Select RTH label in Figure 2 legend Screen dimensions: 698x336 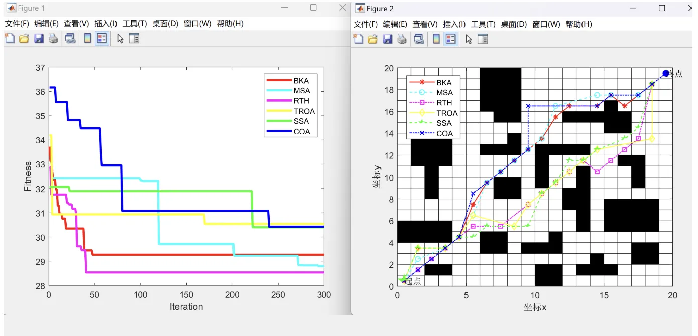[x=444, y=103]
